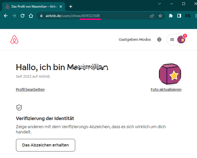Viewport: 197px width, 158px height.
Task: Open a new browser tab
Action: pos(71,7)
